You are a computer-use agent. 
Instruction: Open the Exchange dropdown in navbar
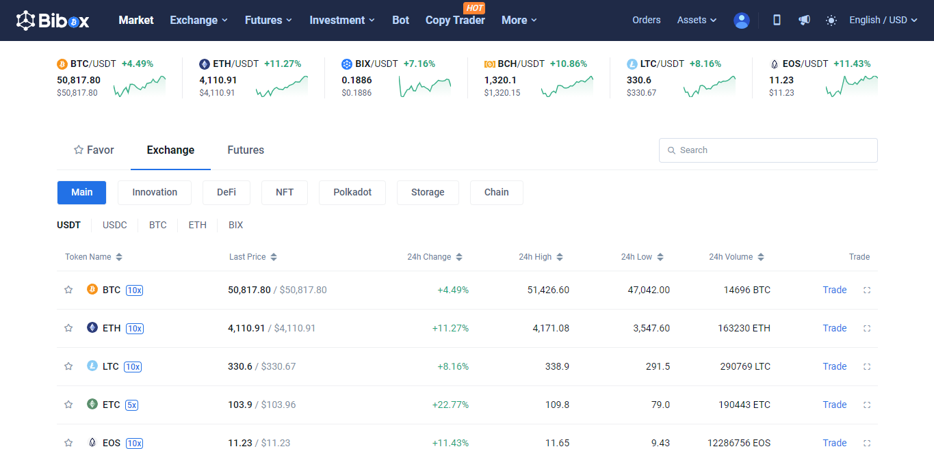click(199, 21)
